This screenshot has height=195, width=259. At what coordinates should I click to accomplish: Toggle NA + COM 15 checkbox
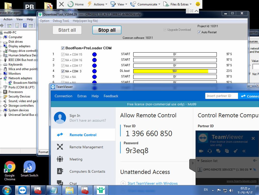[x=63, y=54]
